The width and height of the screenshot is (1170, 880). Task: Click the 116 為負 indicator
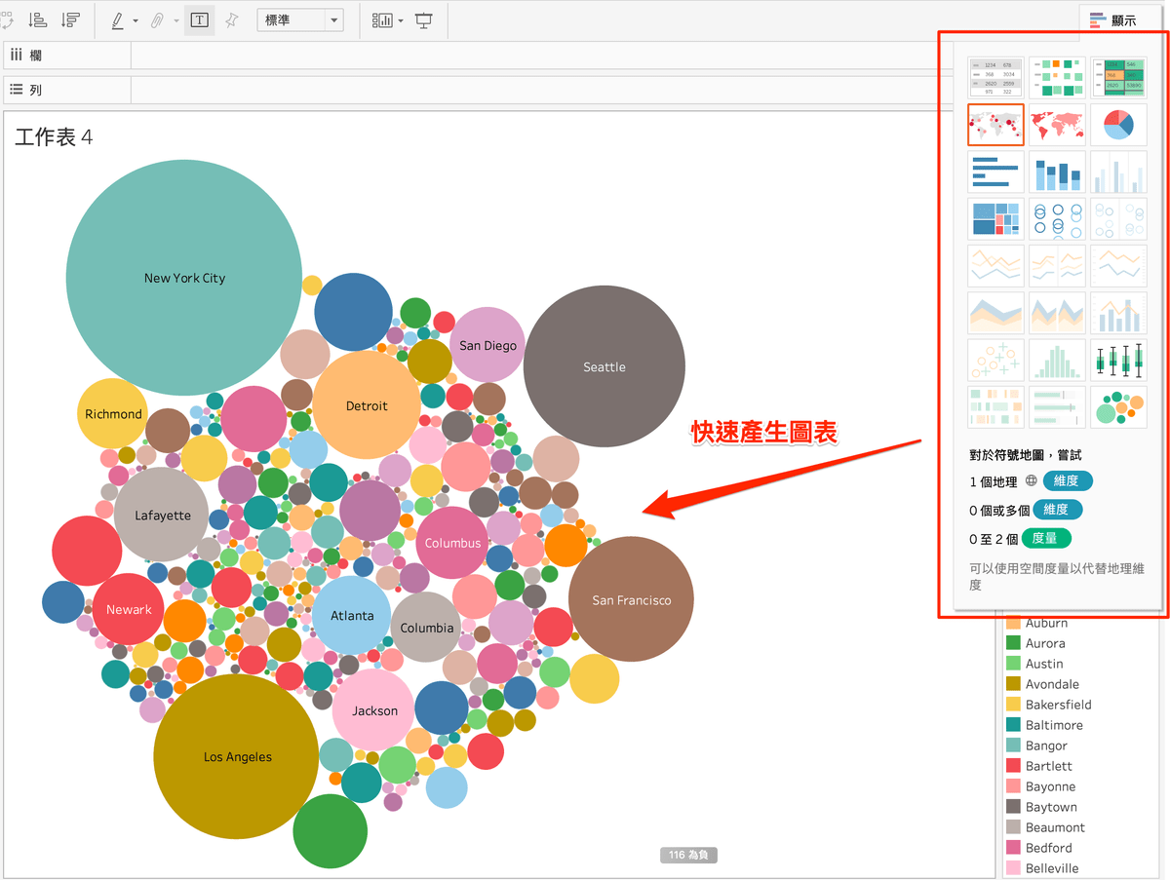click(x=689, y=855)
